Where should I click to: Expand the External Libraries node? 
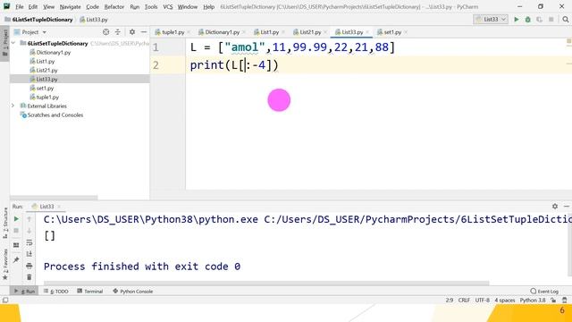click(x=13, y=106)
